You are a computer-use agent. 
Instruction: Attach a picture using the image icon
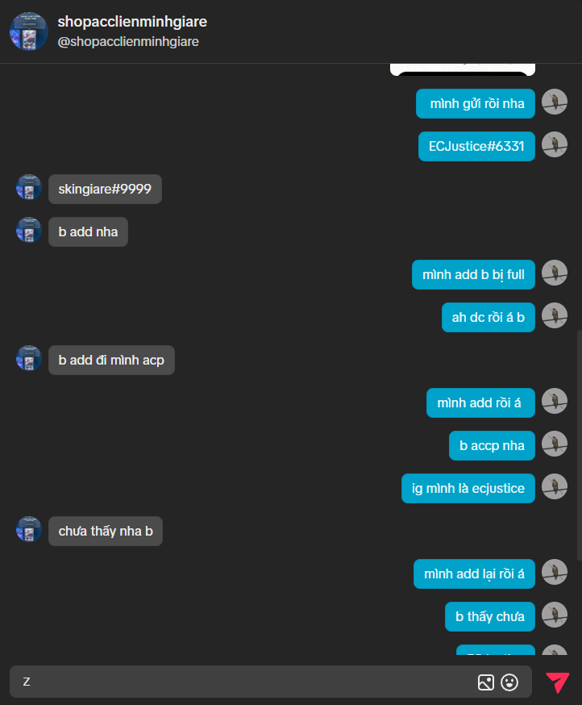pyautogui.click(x=486, y=682)
